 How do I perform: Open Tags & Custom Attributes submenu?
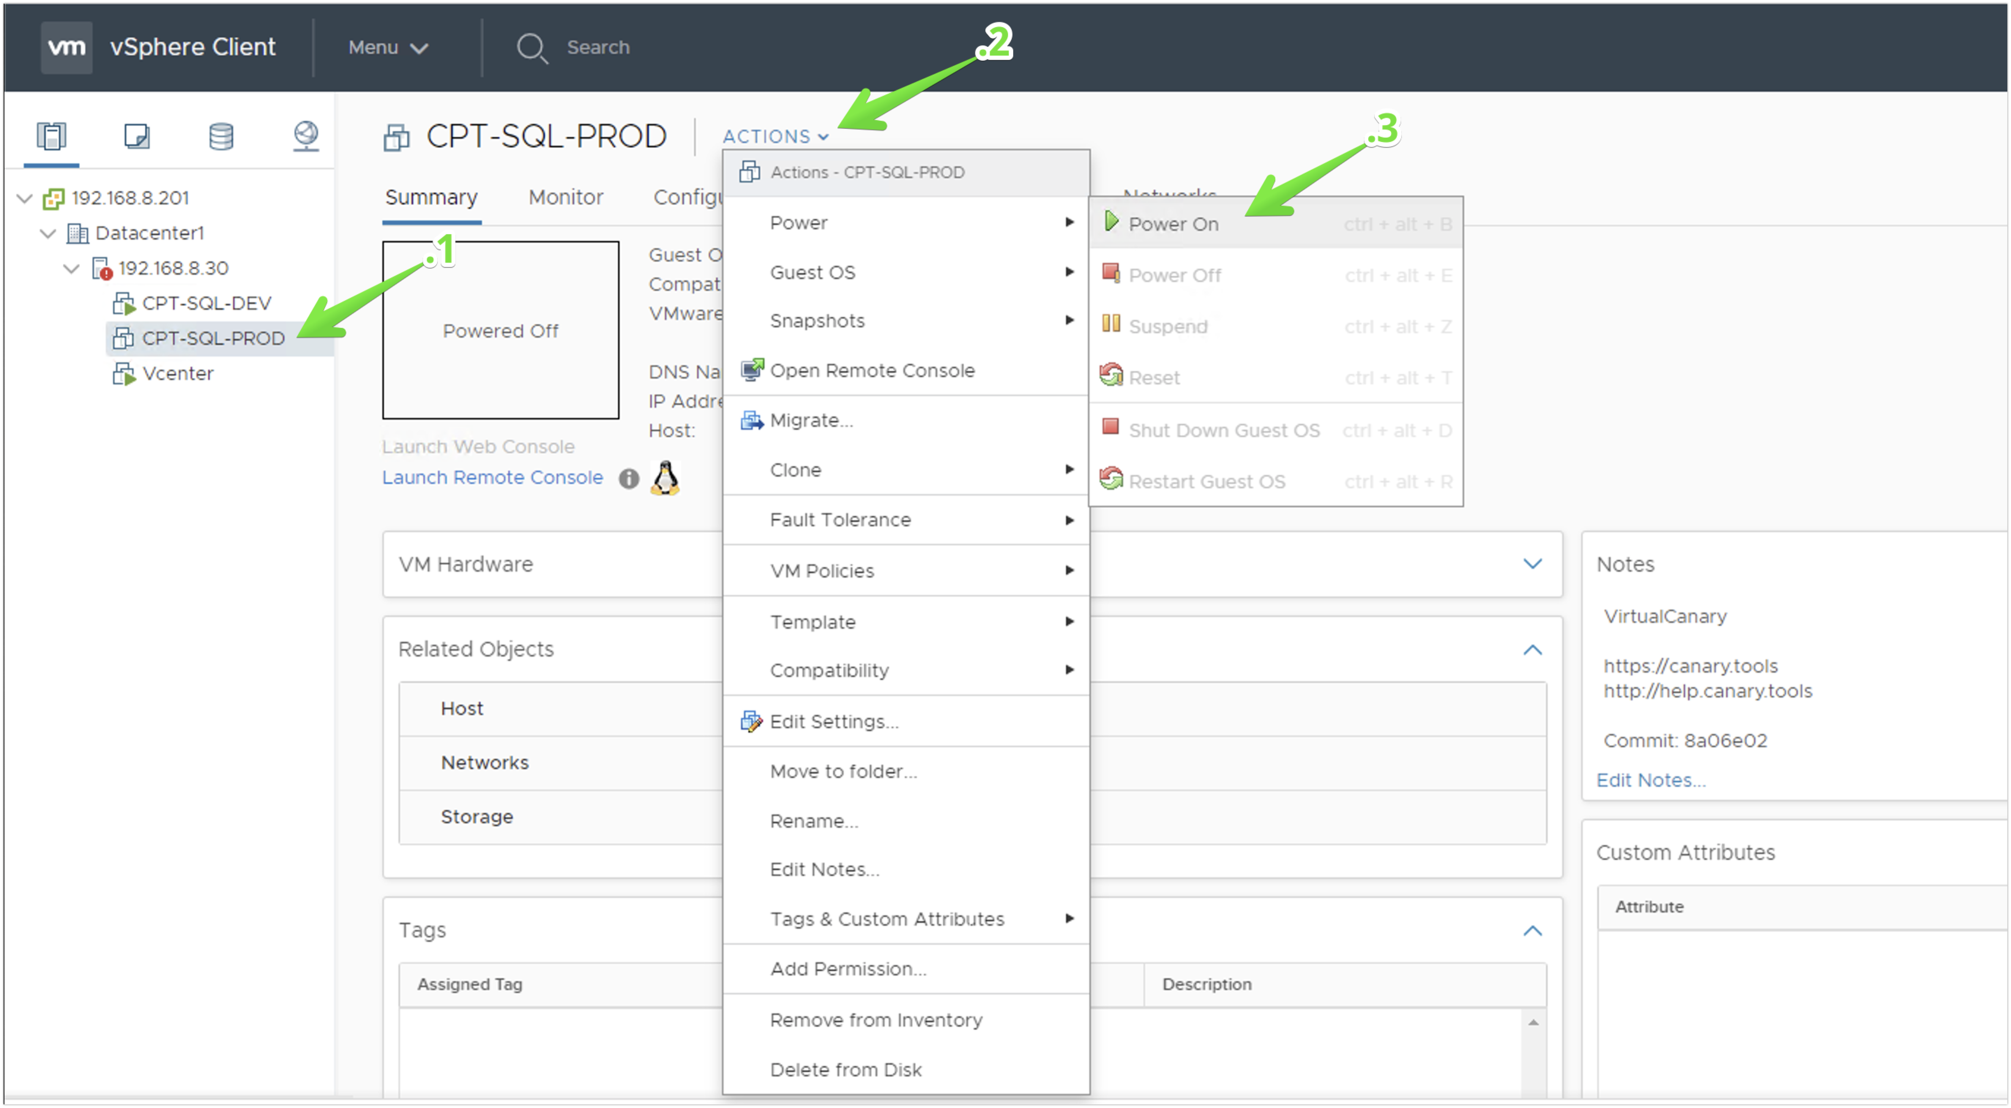906,919
